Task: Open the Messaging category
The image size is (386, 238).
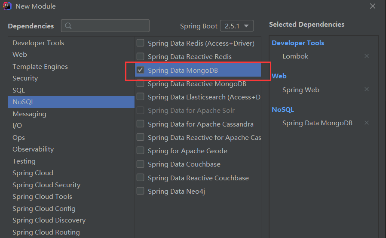Action: (x=71, y=114)
